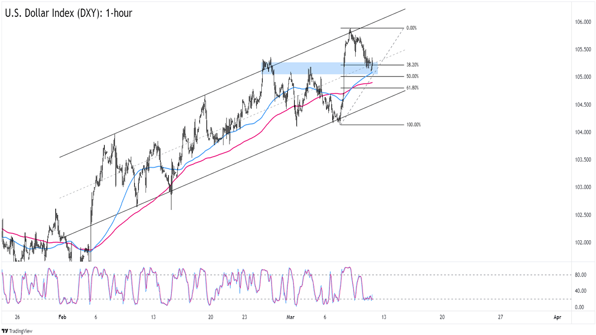596x335 pixels.
Task: Pick the 61.80% Fibonacci retracement label
Action: tap(412, 88)
